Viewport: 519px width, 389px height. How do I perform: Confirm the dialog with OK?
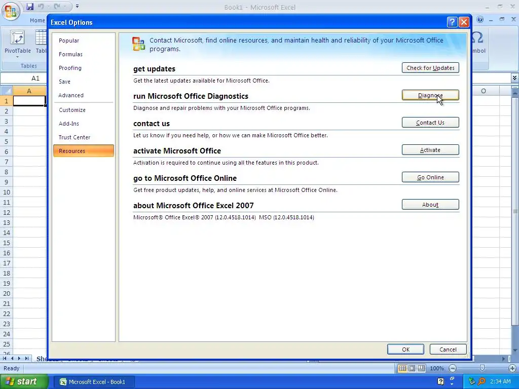pyautogui.click(x=405, y=349)
